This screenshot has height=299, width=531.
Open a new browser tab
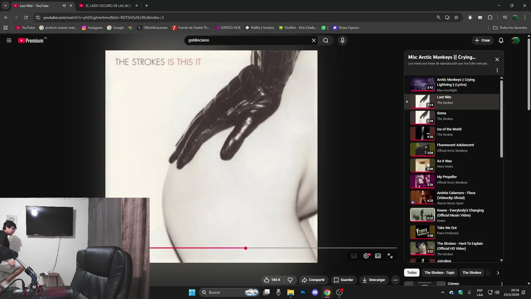point(146,6)
